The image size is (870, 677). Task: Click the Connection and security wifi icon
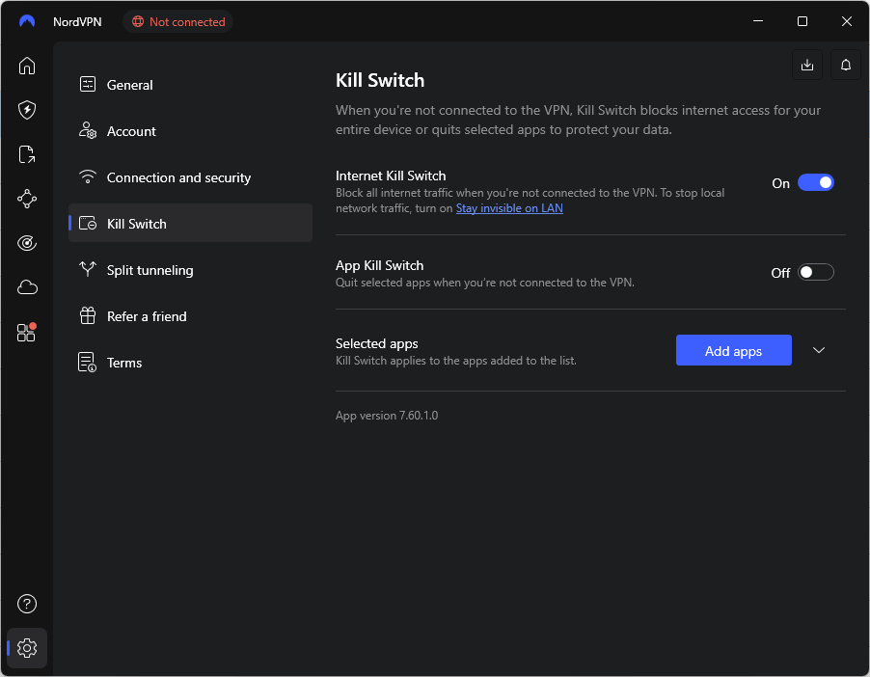[88, 176]
